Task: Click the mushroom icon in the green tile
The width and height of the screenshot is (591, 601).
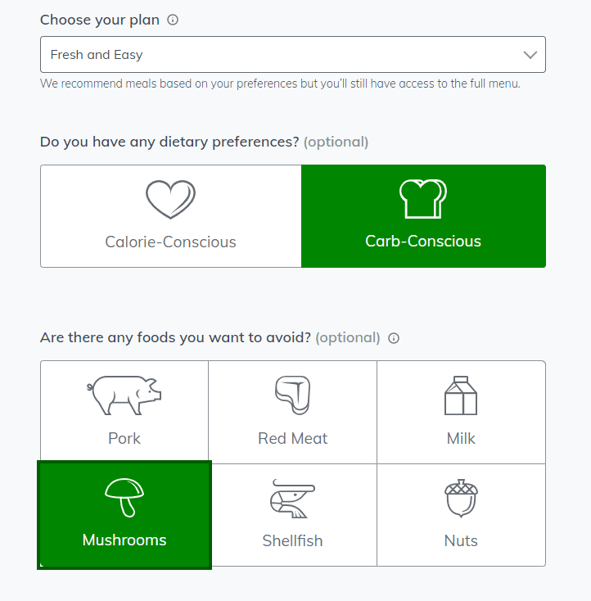Action: click(x=124, y=498)
